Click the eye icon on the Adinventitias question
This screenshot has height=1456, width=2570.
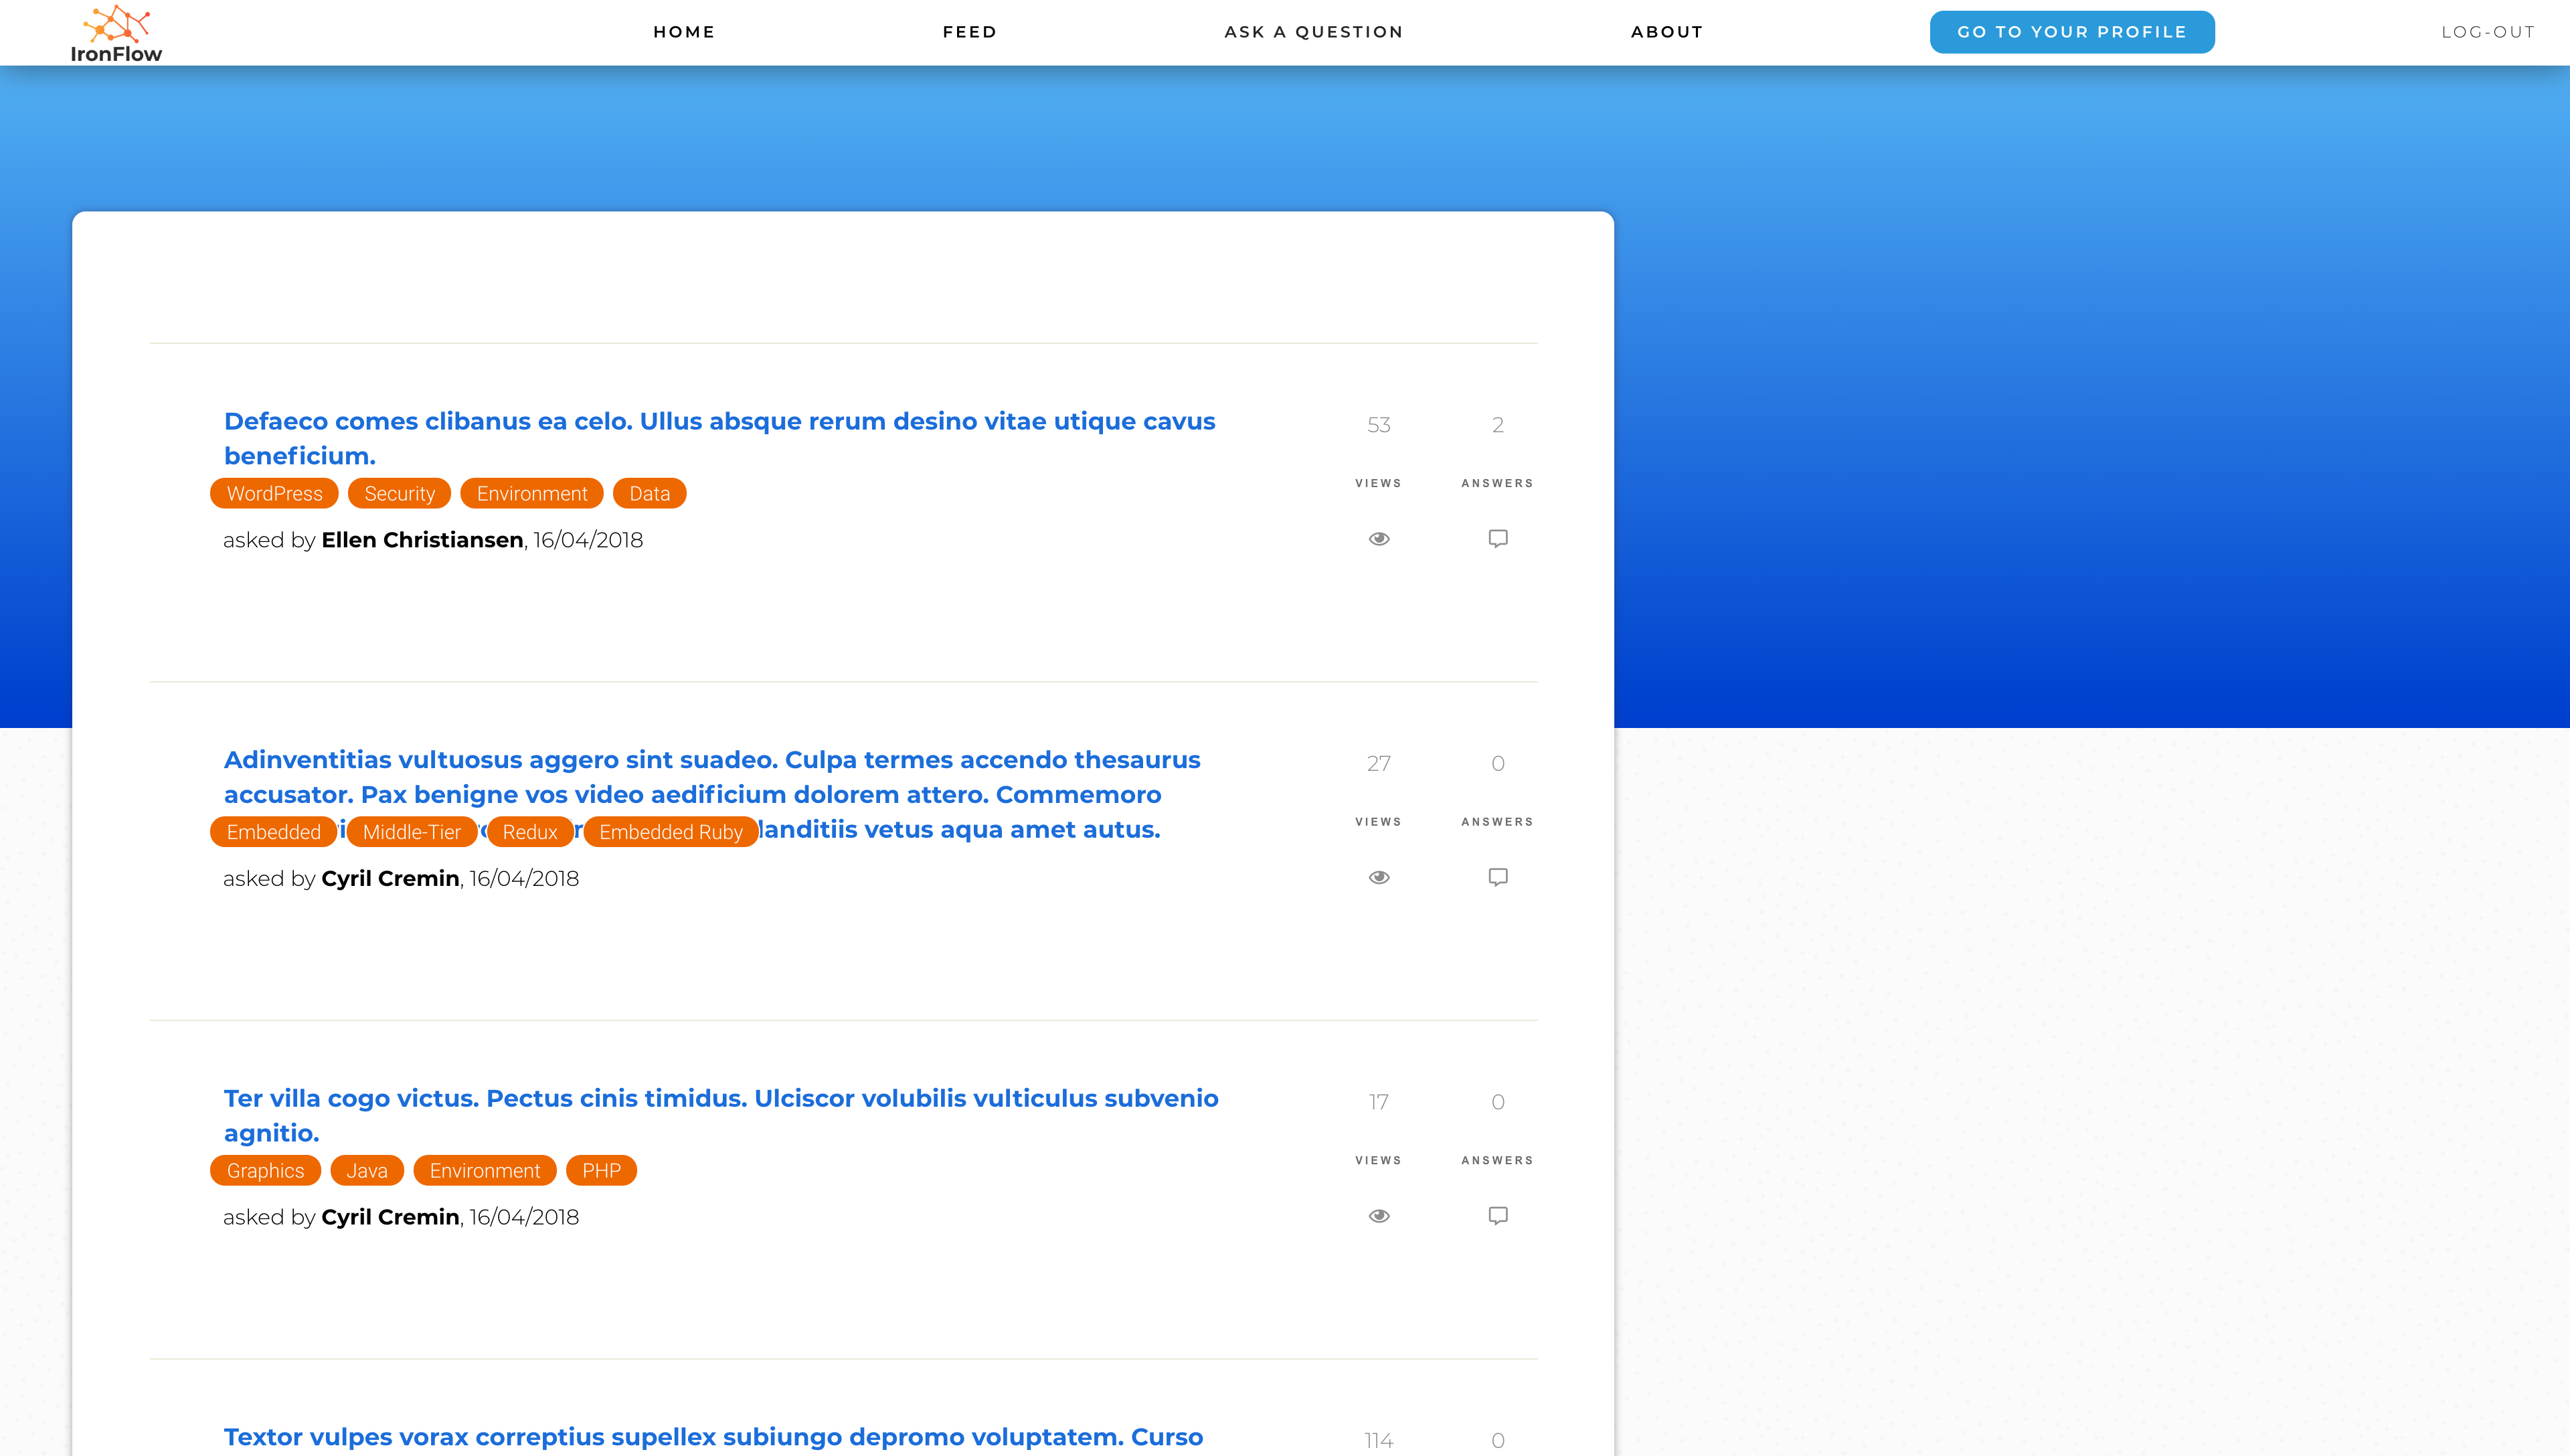[1378, 877]
